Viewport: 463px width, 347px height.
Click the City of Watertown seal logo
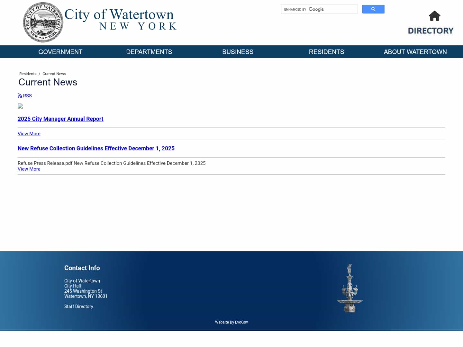pos(43,22)
